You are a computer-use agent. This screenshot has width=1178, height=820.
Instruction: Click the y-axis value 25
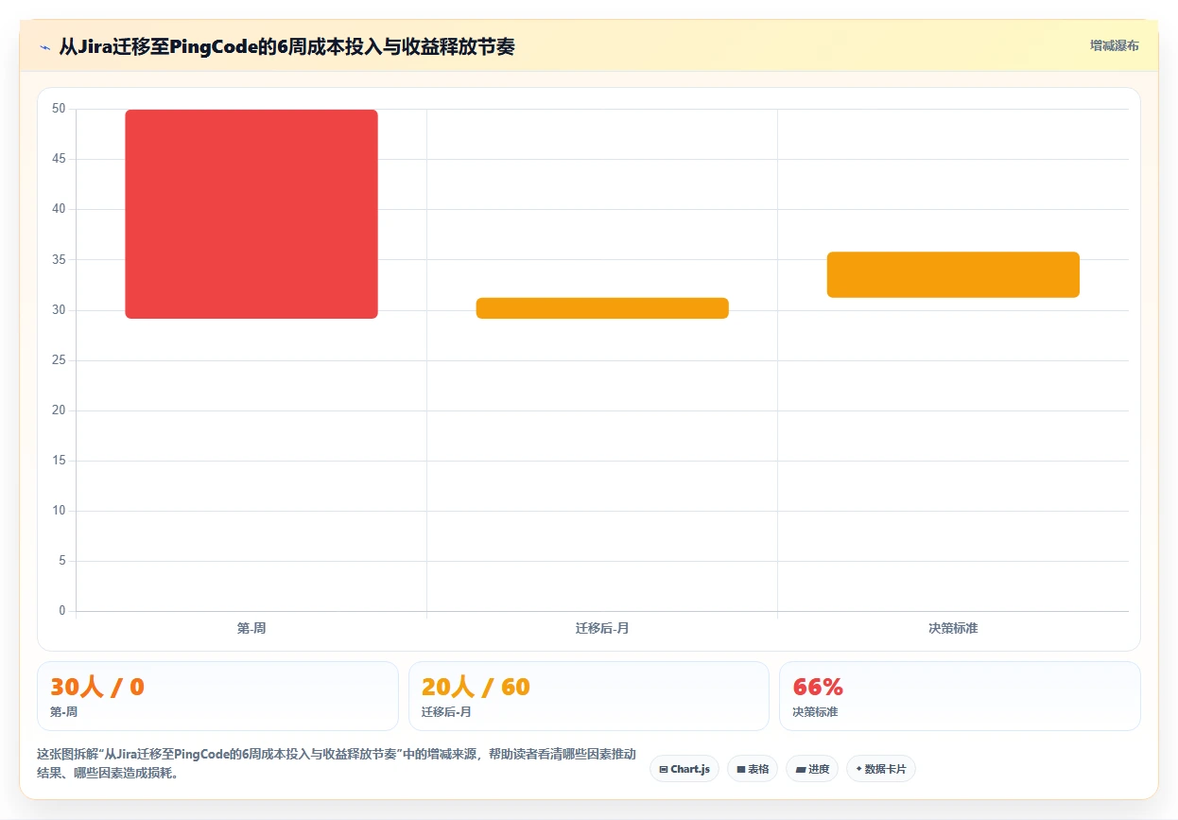coord(59,360)
